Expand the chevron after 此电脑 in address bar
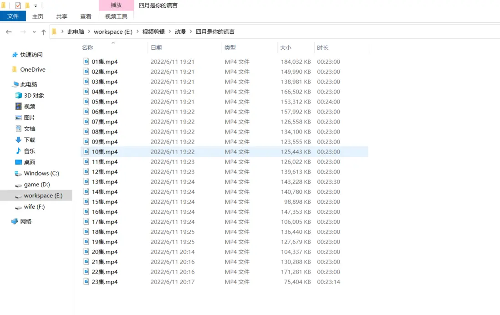Screen dimensions: 500x315 pos(89,31)
